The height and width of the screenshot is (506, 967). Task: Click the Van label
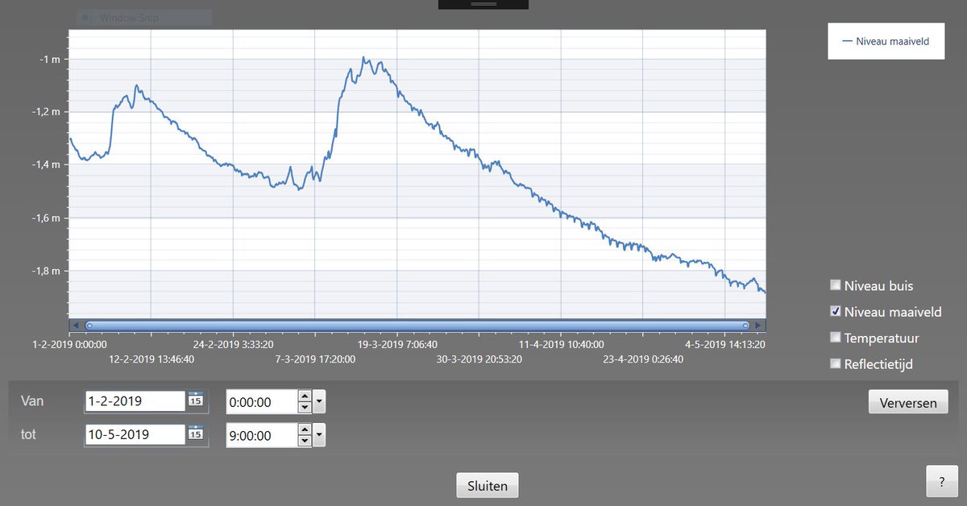tap(31, 400)
